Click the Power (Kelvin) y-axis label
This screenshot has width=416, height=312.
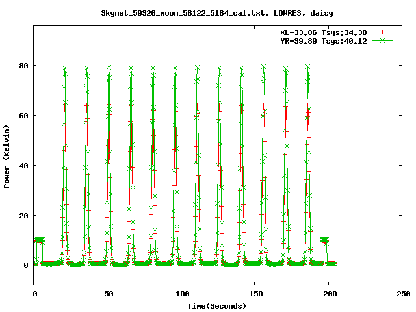click(x=7, y=157)
